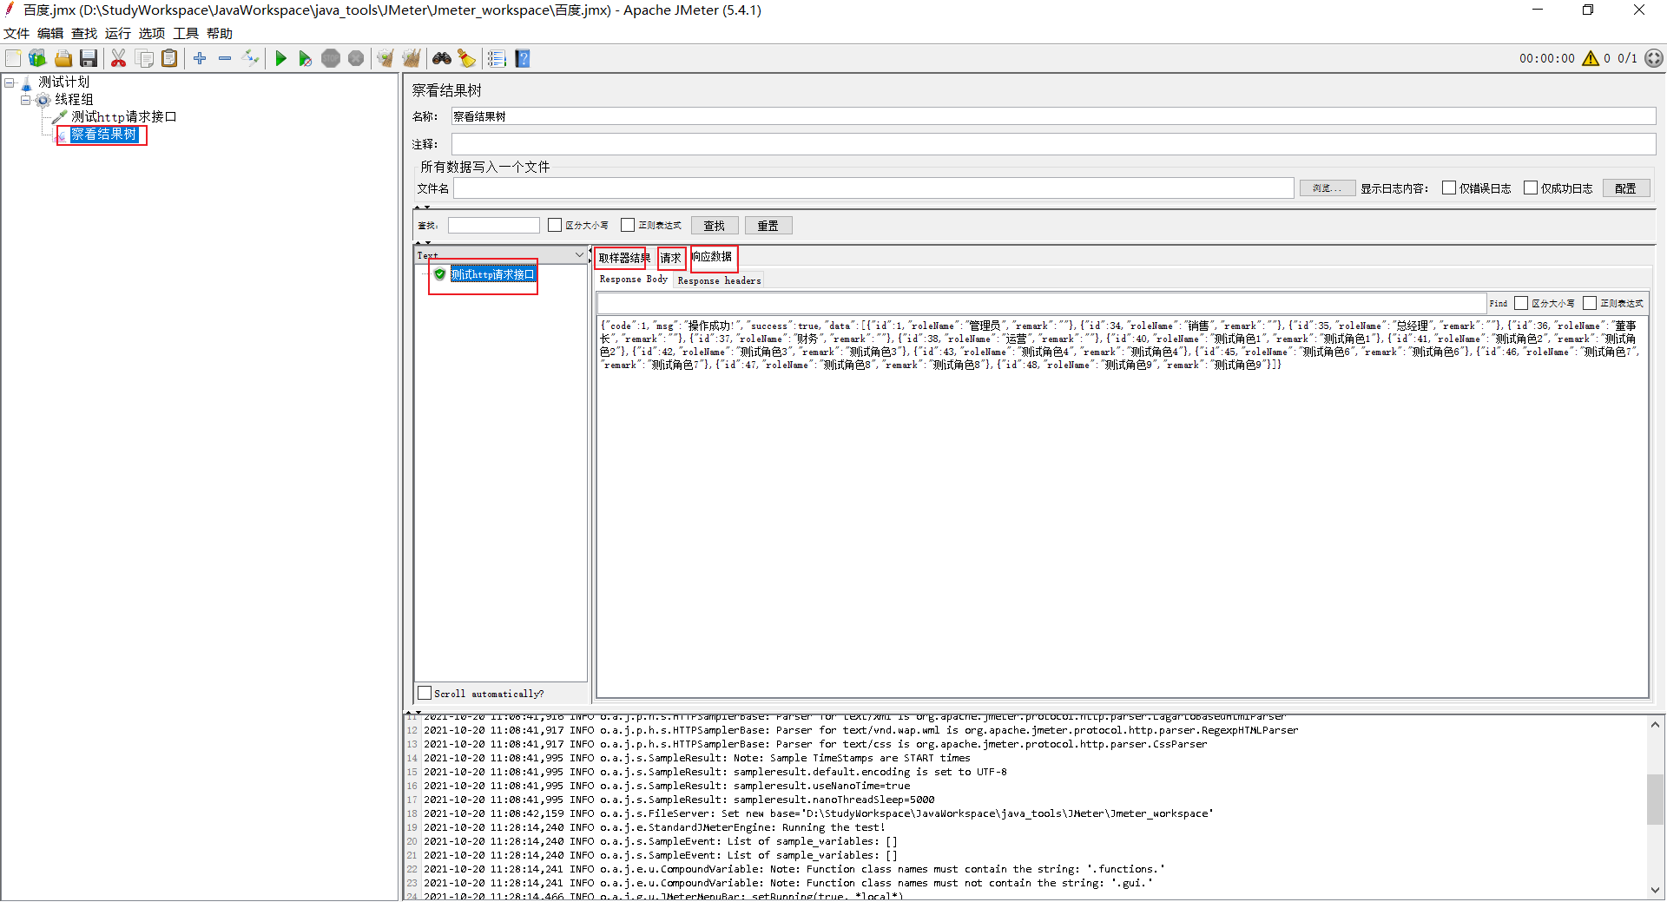Viewport: 1667px width, 902px height.
Task: Select 测试http请求接口 sample result
Action: (x=492, y=274)
